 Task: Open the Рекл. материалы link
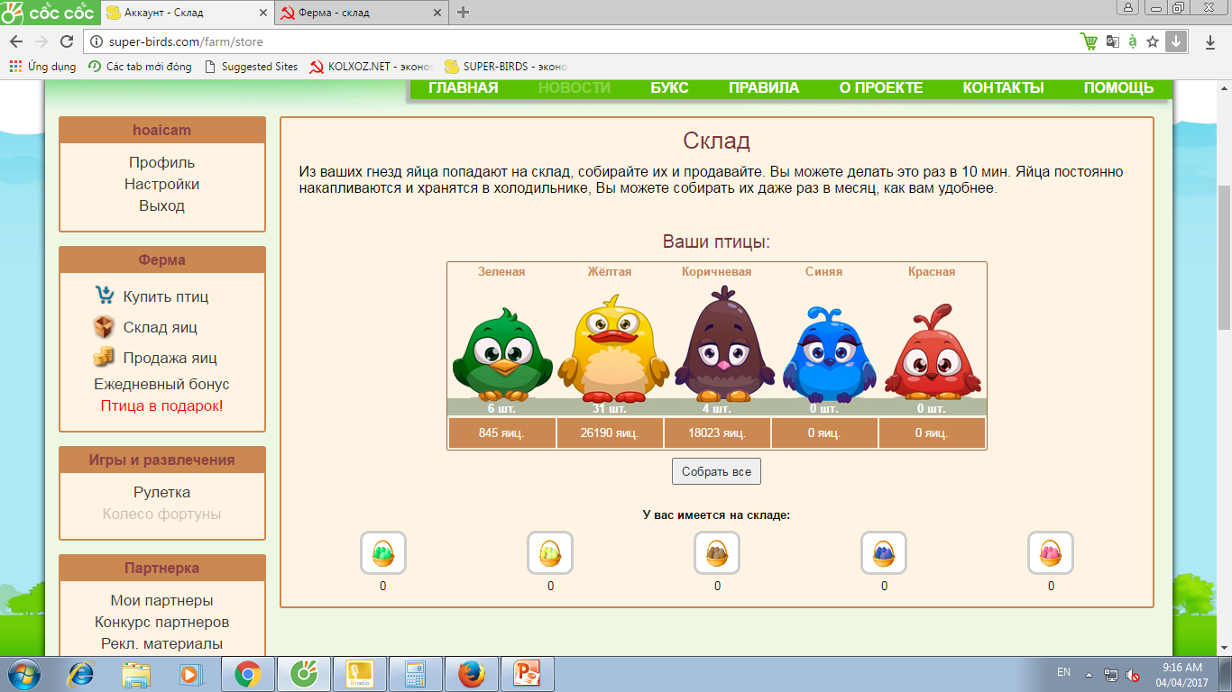[162, 643]
